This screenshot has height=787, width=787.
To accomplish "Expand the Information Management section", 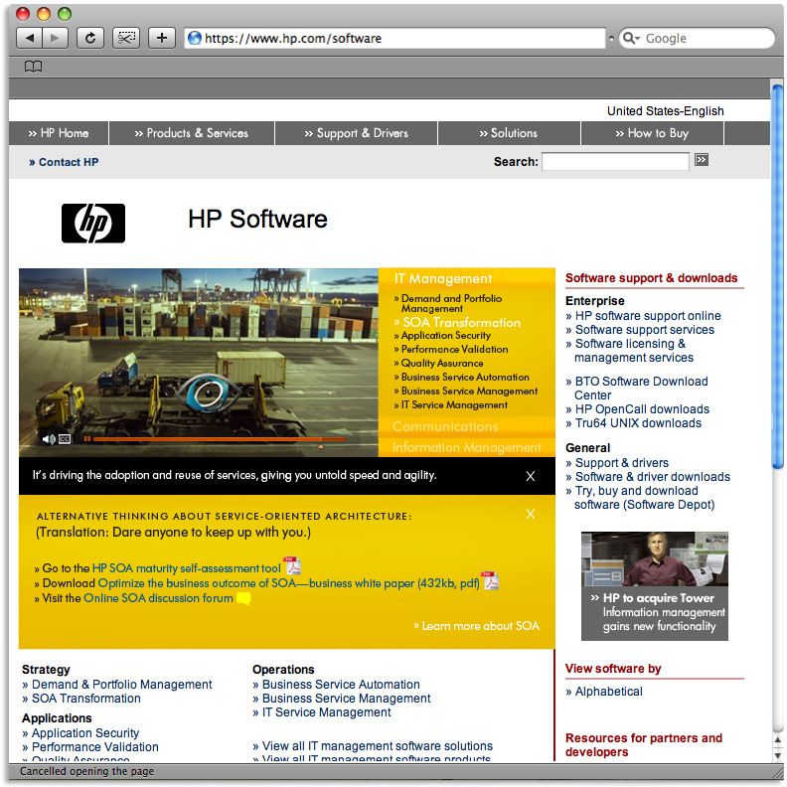I will (x=466, y=447).
